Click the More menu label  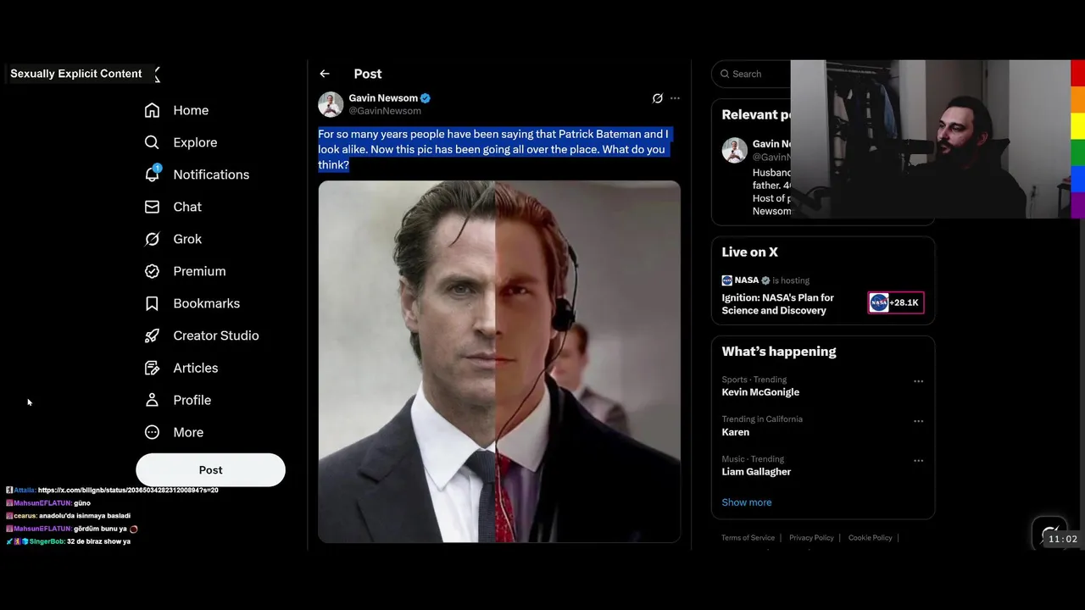click(x=188, y=432)
